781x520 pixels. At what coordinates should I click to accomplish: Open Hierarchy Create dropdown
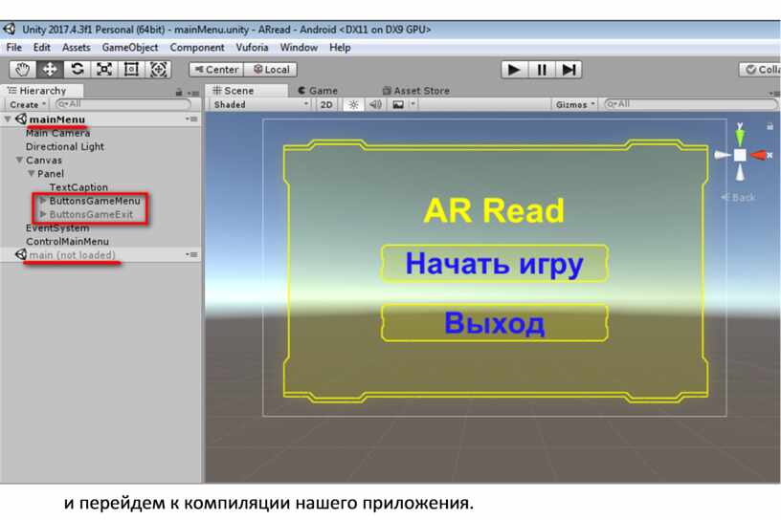pyautogui.click(x=28, y=104)
